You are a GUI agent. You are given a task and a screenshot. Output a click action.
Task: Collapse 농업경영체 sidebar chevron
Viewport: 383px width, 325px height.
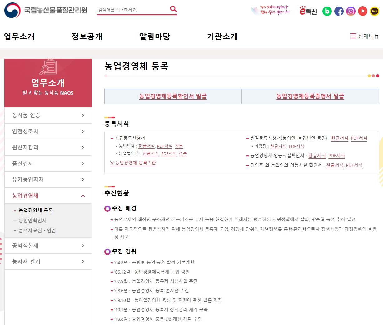tap(83, 196)
